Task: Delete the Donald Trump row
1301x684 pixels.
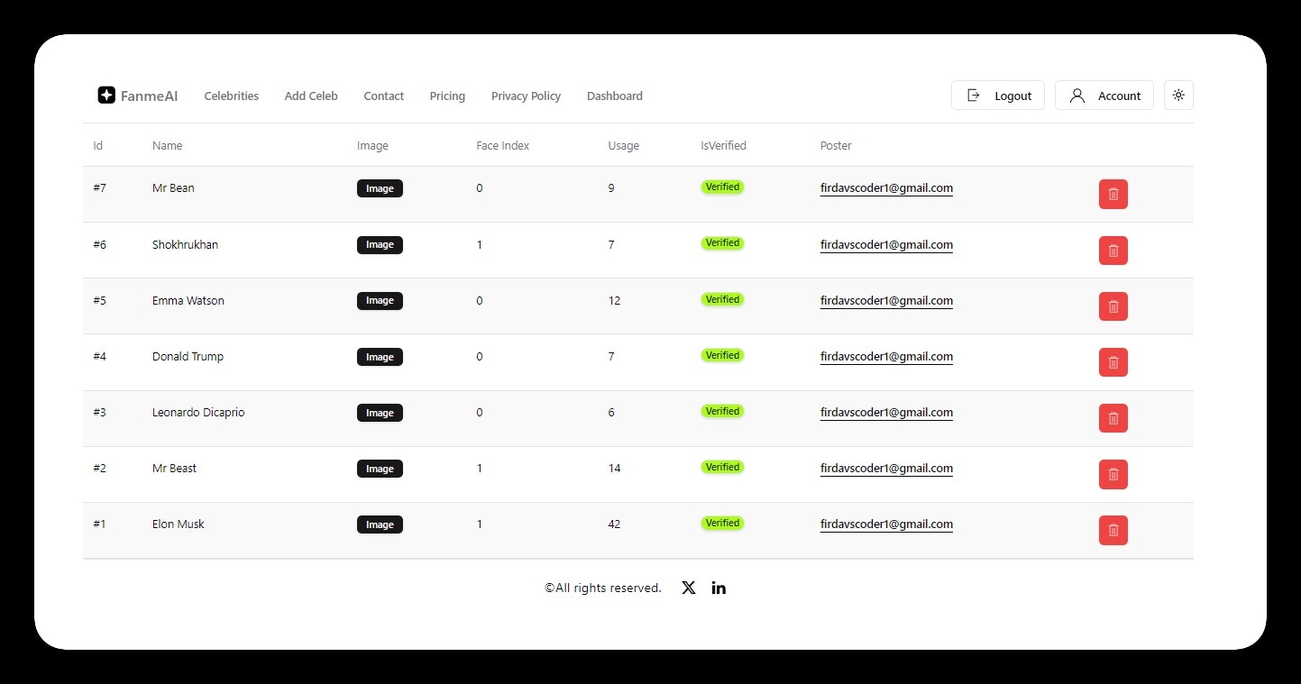Action: tap(1113, 361)
